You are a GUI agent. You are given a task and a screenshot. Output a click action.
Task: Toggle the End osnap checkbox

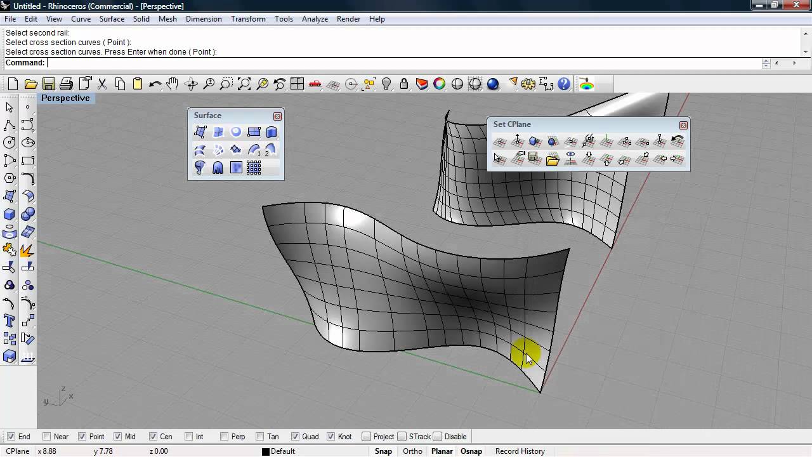click(11, 437)
